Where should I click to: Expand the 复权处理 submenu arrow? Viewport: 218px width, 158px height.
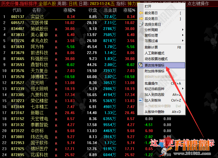pyautogui.click(x=183, y=35)
